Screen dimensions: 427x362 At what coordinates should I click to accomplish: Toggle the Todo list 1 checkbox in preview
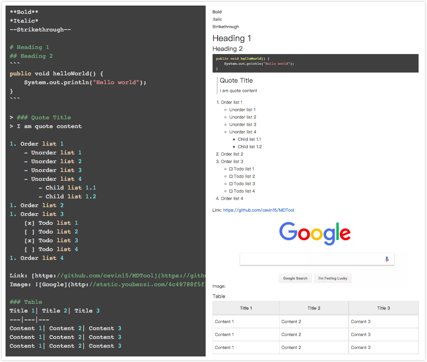pos(231,169)
